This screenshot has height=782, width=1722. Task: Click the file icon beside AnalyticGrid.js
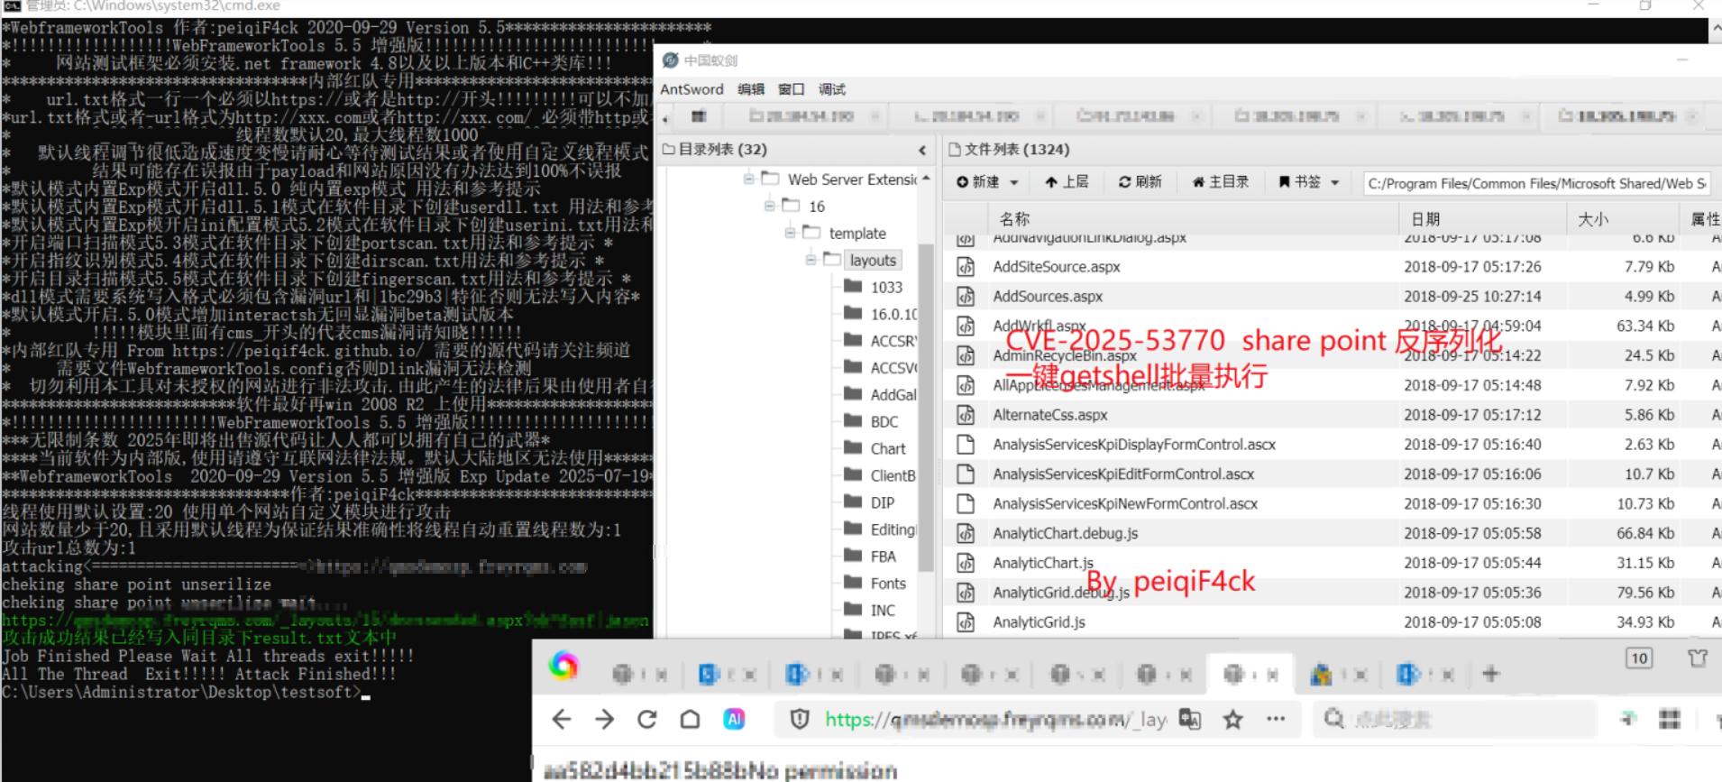(x=966, y=622)
